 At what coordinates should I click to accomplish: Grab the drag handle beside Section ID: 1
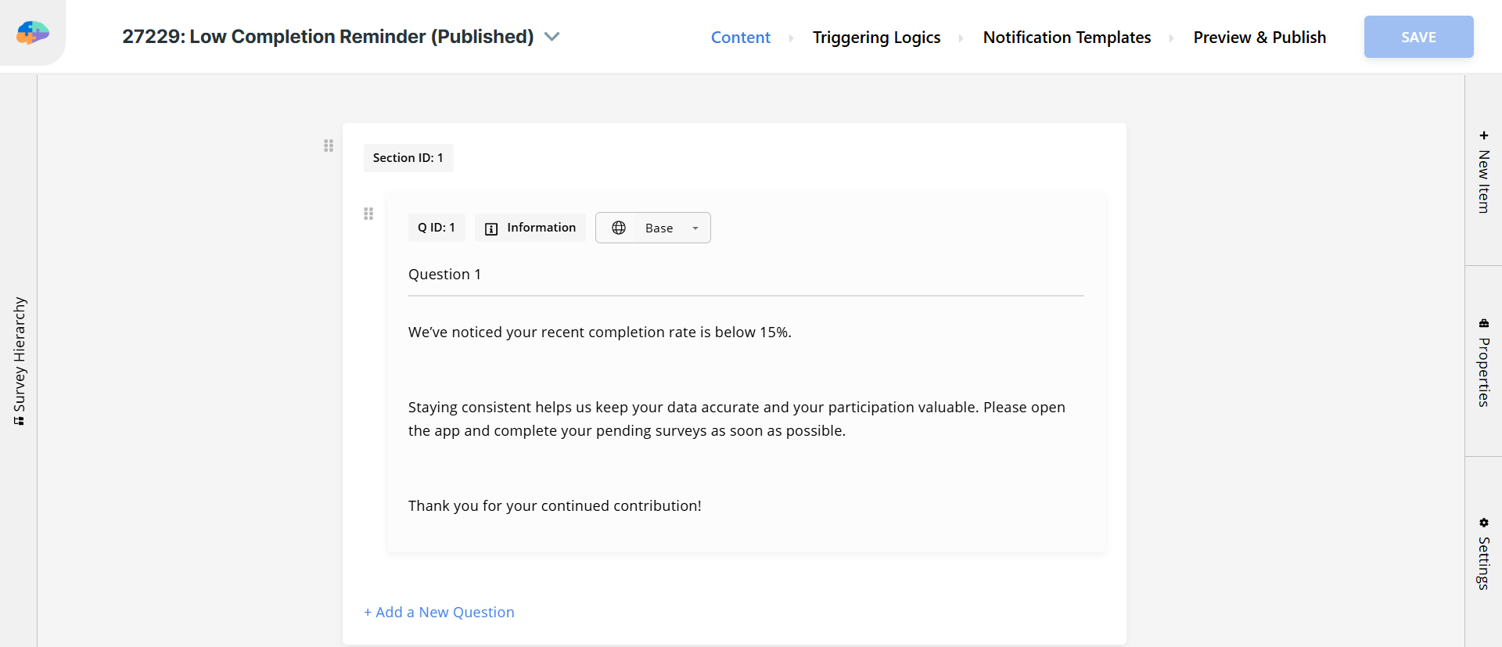(x=329, y=146)
